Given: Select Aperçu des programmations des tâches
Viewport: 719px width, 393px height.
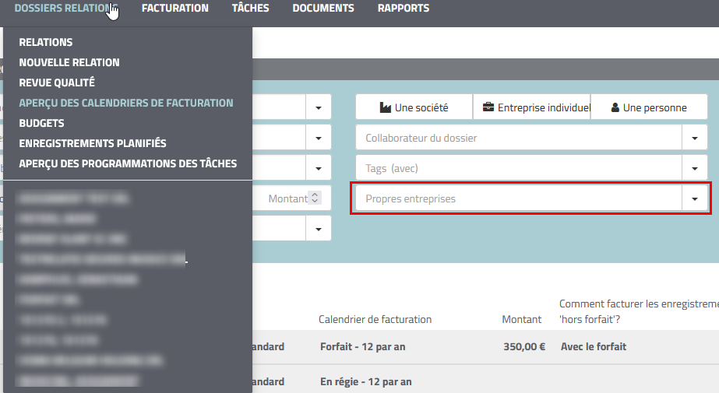Looking at the screenshot, I should click(x=128, y=163).
